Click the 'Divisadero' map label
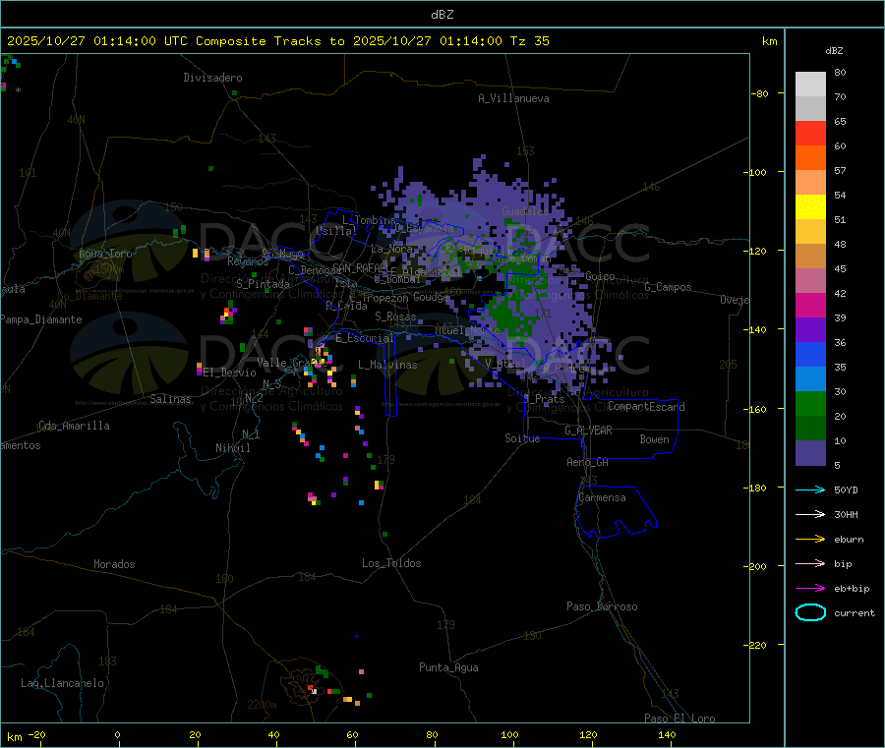This screenshot has width=885, height=748. 212,78
